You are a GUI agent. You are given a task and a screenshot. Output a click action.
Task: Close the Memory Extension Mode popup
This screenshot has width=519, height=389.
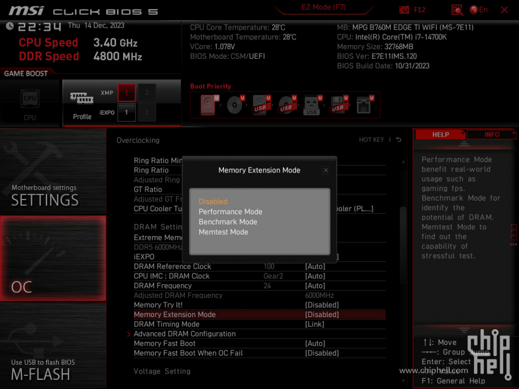coord(326,170)
